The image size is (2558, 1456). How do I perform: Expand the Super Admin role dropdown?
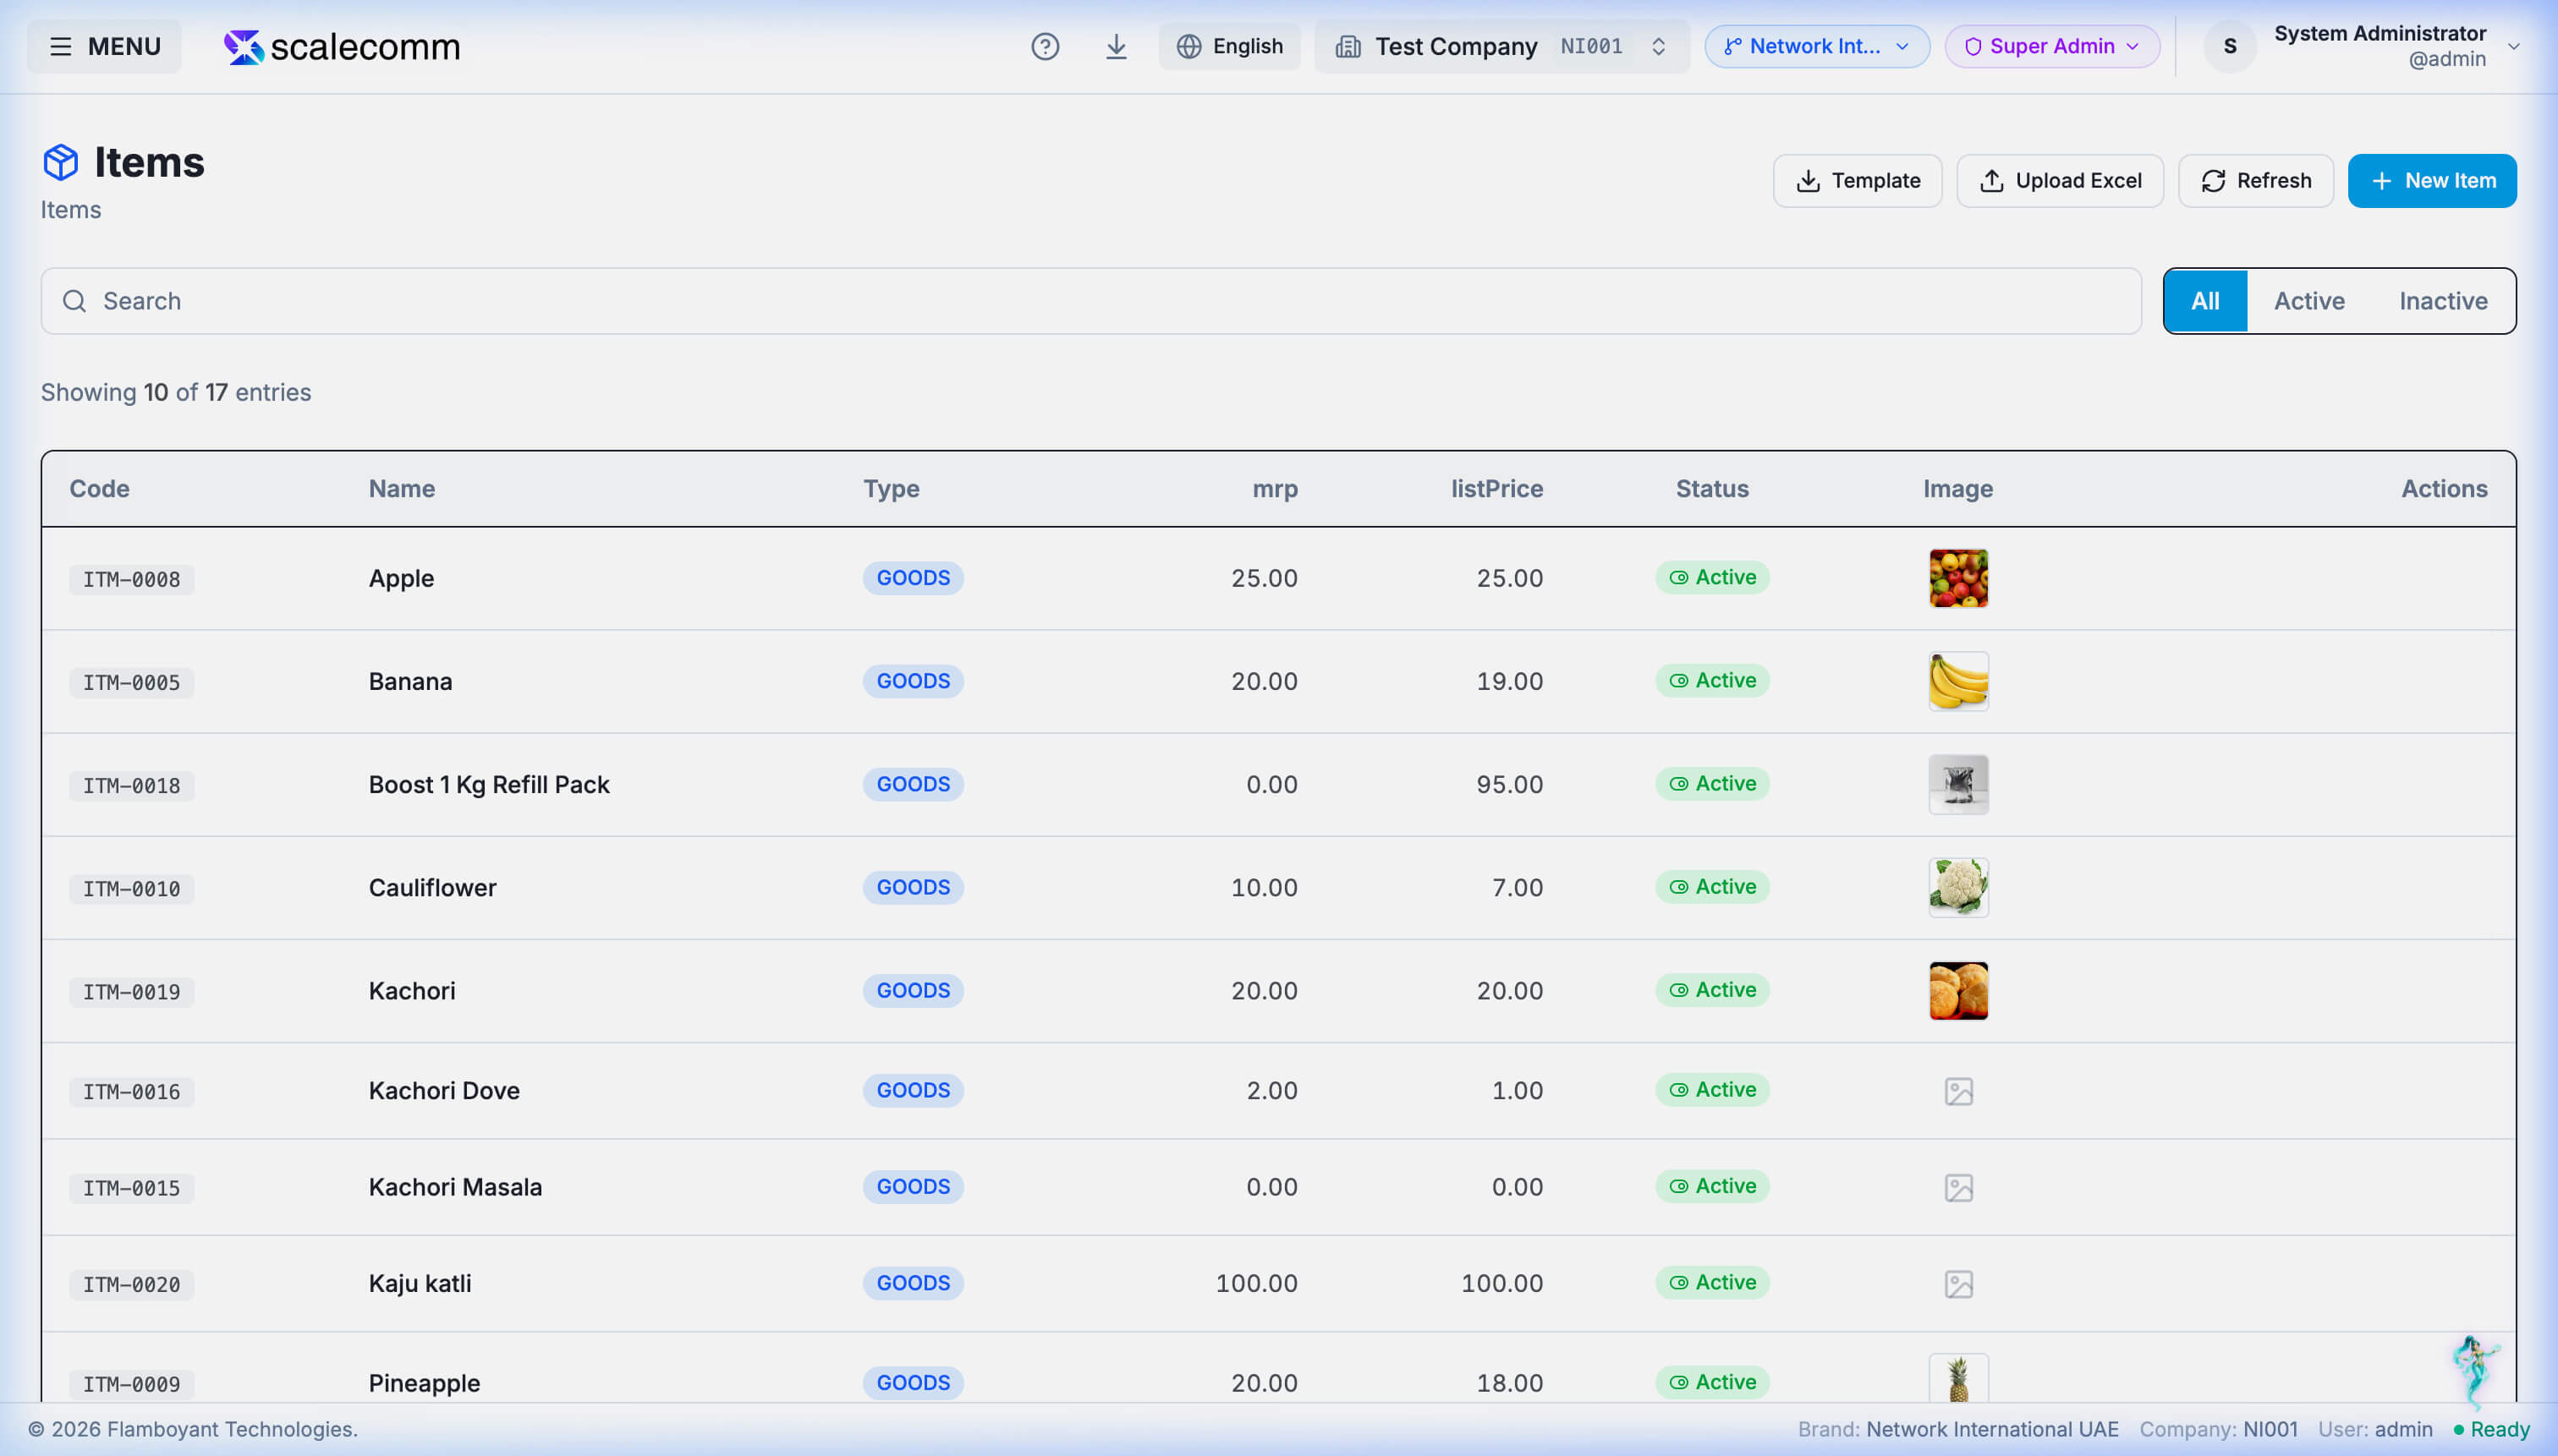click(2052, 46)
